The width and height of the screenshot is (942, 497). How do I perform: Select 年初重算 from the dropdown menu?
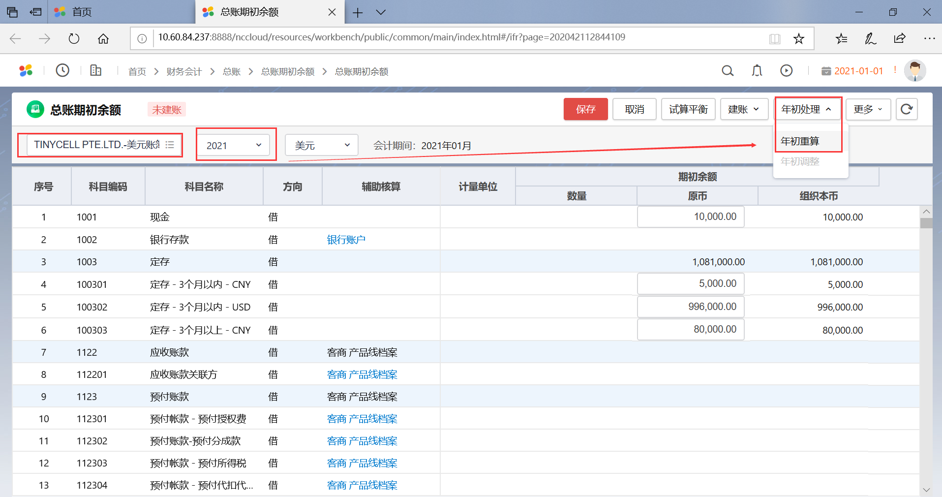tap(800, 141)
